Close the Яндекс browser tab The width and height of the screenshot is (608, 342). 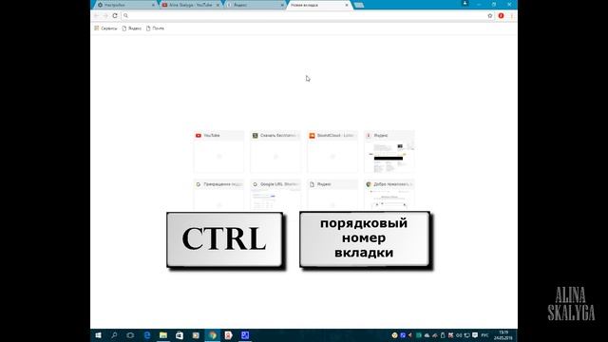point(282,5)
